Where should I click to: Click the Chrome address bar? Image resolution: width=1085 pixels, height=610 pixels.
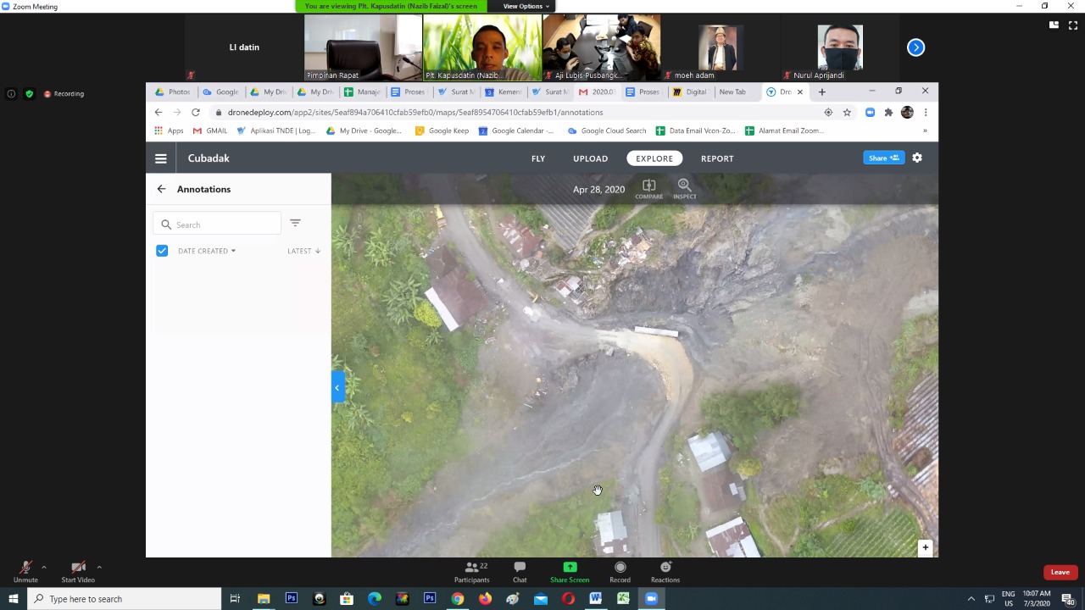(x=519, y=112)
